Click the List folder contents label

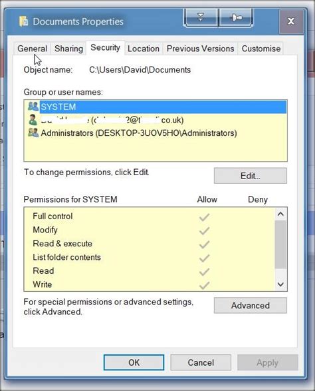pyautogui.click(x=66, y=257)
